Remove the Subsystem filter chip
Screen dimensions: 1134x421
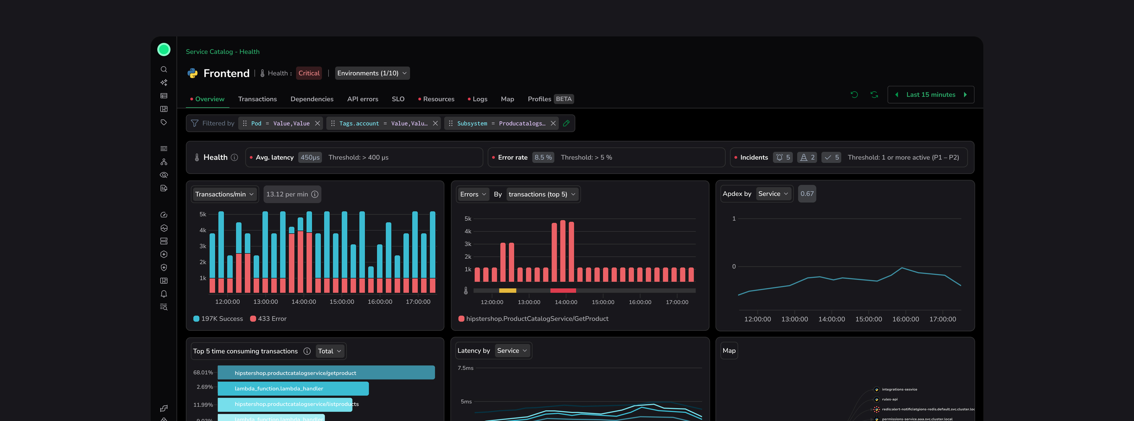(553, 124)
